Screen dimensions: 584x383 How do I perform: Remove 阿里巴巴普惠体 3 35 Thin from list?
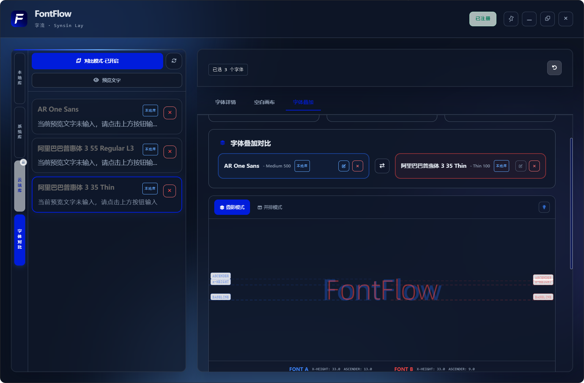click(x=169, y=191)
